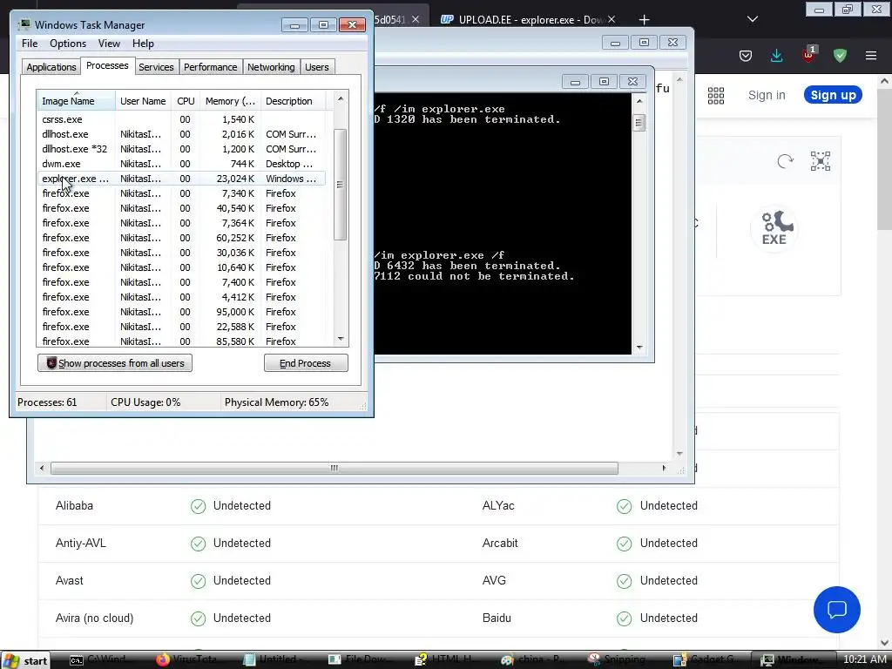This screenshot has width=892, height=669.
Task: Click process list scroll up arrow
Action: tap(341, 98)
